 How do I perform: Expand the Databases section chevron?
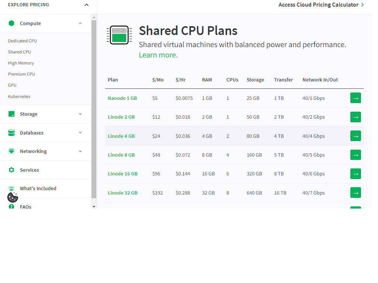pos(80,133)
